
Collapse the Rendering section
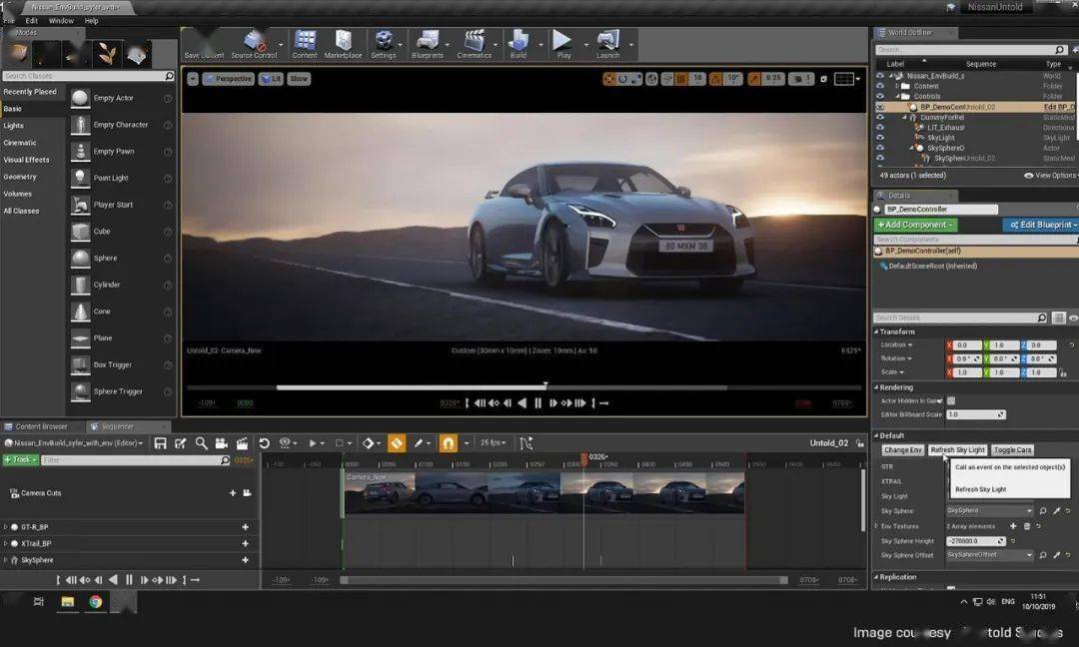click(x=877, y=387)
